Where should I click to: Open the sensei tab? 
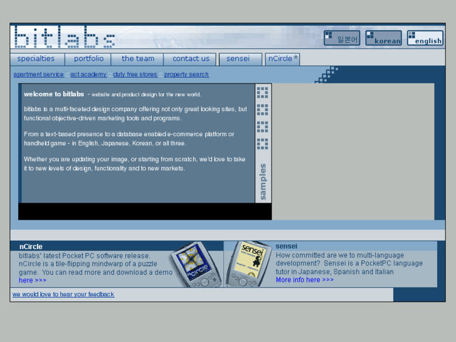tap(240, 59)
